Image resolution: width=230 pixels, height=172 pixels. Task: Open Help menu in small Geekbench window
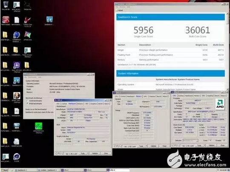coord(40,77)
